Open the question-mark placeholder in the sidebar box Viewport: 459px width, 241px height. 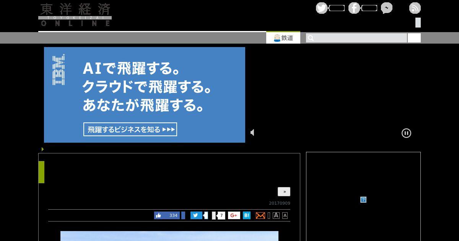pyautogui.click(x=363, y=200)
